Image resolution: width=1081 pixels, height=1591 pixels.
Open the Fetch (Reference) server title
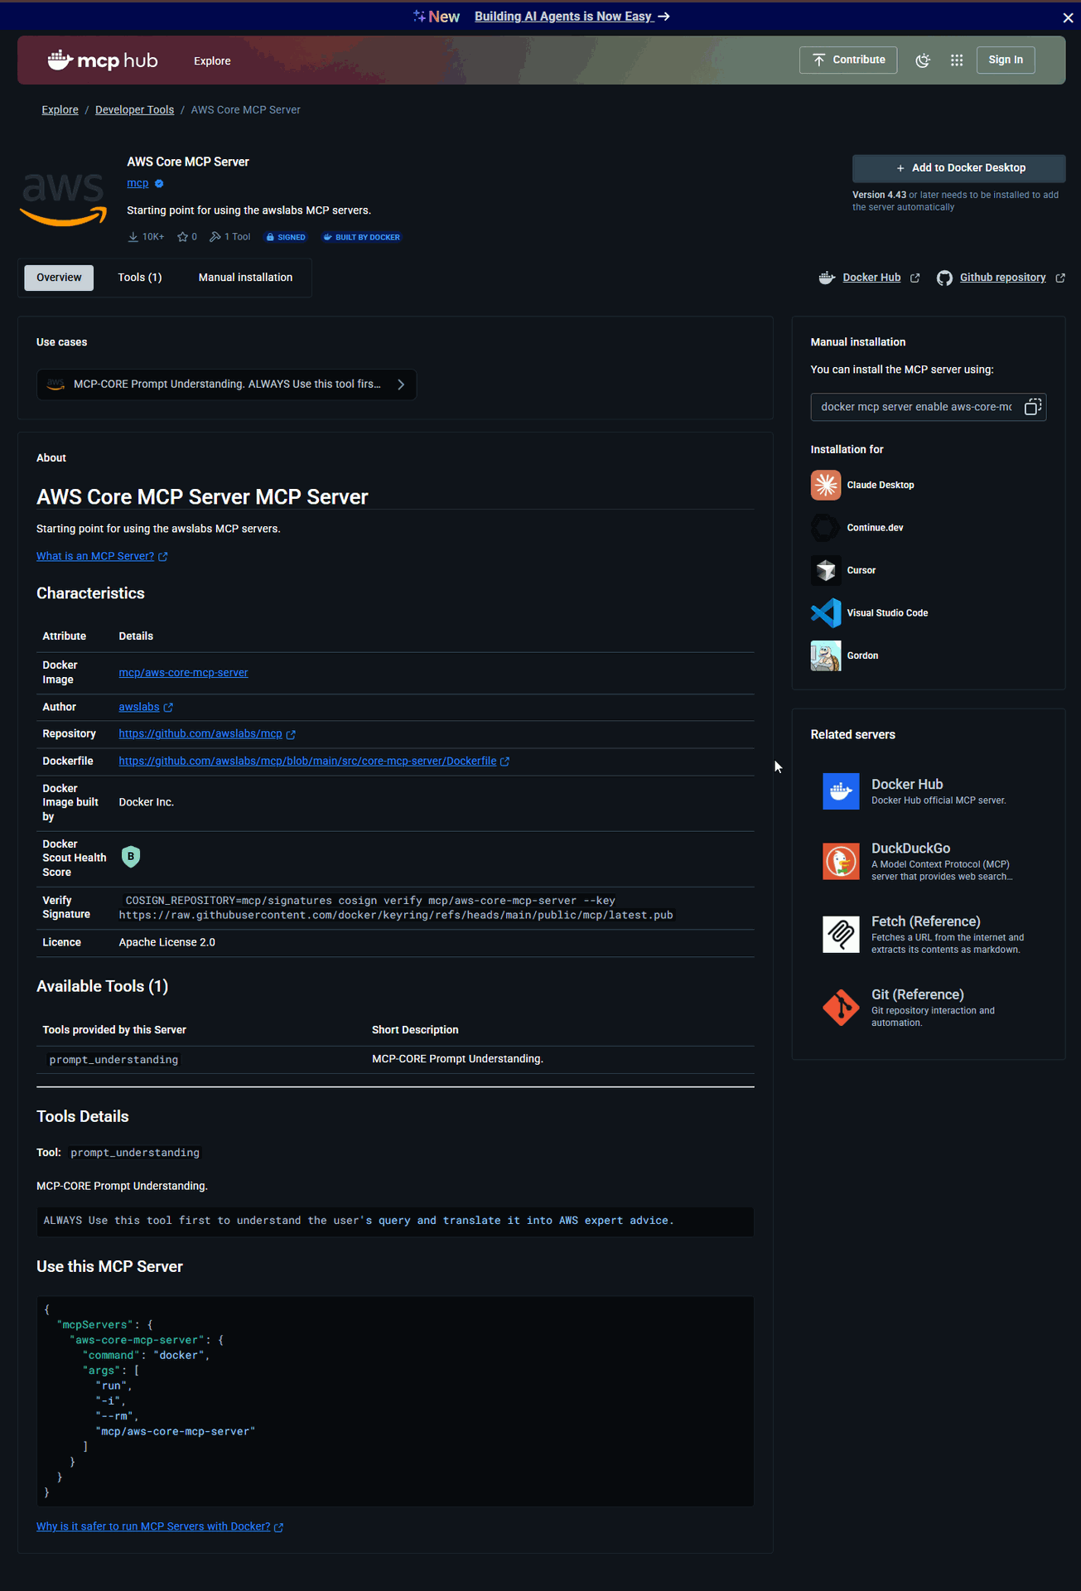click(x=925, y=921)
